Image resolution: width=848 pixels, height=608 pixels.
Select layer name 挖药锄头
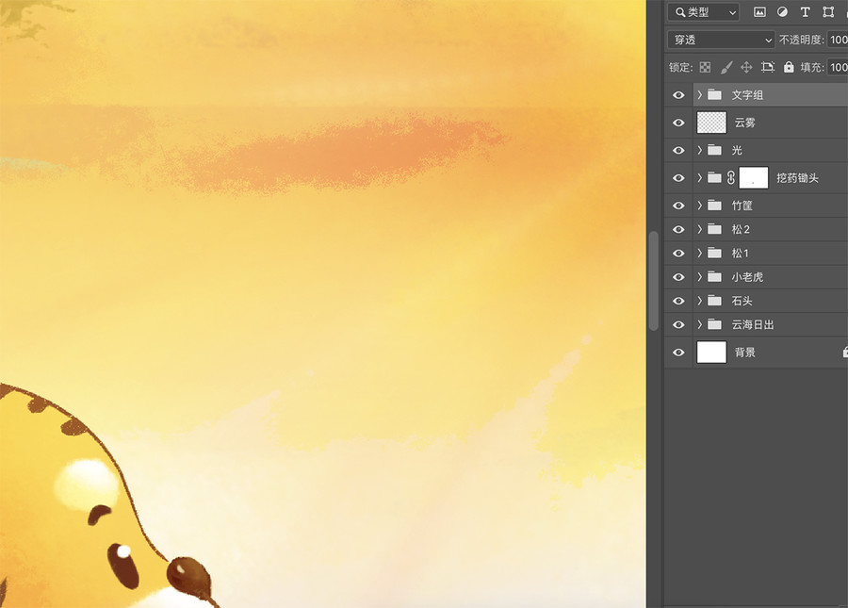(x=797, y=178)
